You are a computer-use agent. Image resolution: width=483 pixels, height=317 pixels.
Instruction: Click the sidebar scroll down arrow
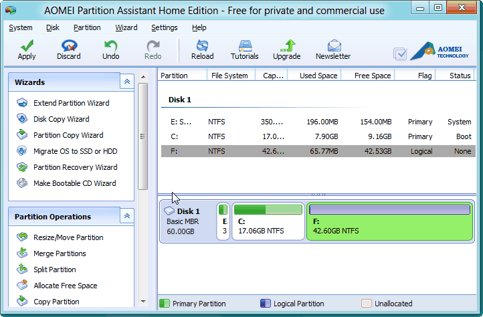pos(143,302)
